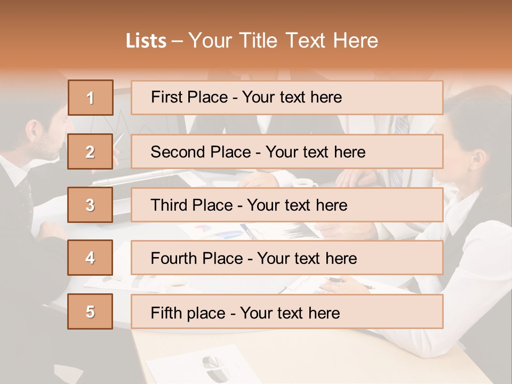
Task: Click the Second Place text box
Action: 286,151
